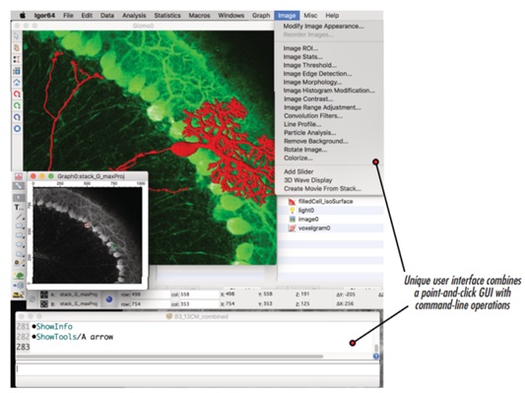Open the Analysis menu in menu bar
The height and width of the screenshot is (393, 525).
click(134, 16)
